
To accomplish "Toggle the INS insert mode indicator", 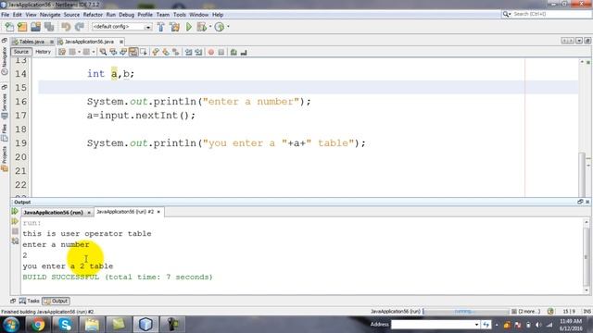I will pyautogui.click(x=587, y=312).
